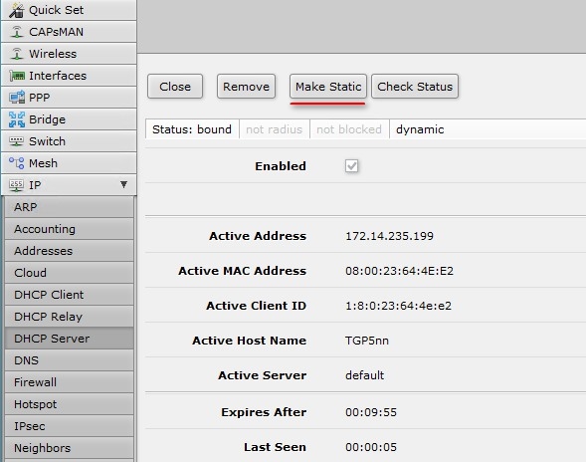Click the Wireless antenna icon
Image resolution: width=586 pixels, height=462 pixels.
tap(17, 54)
